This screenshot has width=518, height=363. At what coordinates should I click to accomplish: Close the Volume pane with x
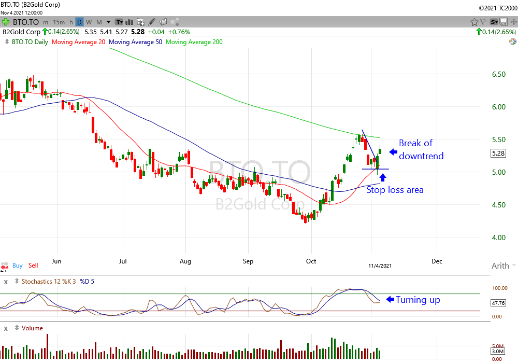click(6, 329)
